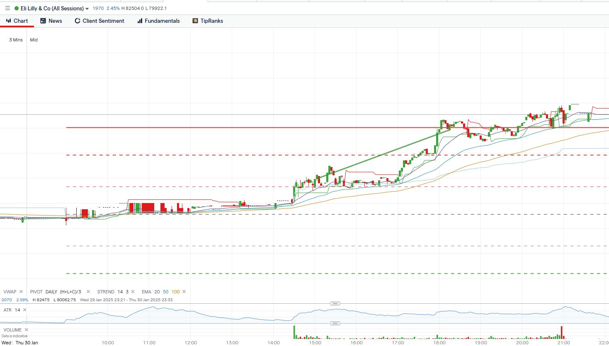Close the ATR 14 panel
Image resolution: width=609 pixels, height=346 pixels.
pyautogui.click(x=25, y=310)
